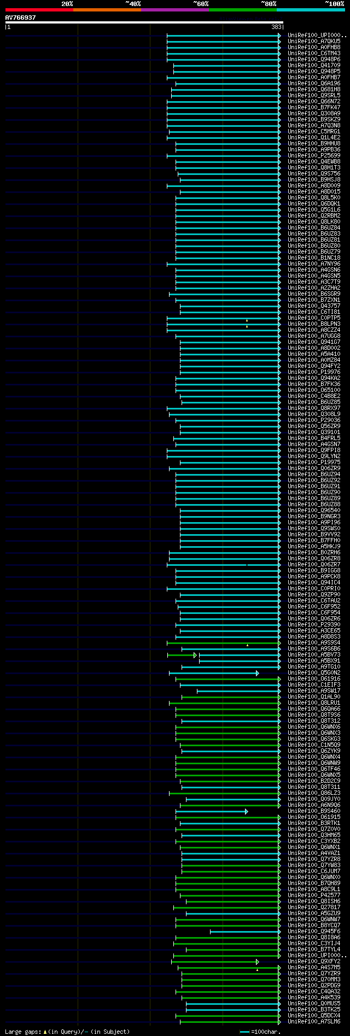Select the red 20% identity legend segment
The width and height of the screenshot is (350, 1036).
pyautogui.click(x=39, y=10)
